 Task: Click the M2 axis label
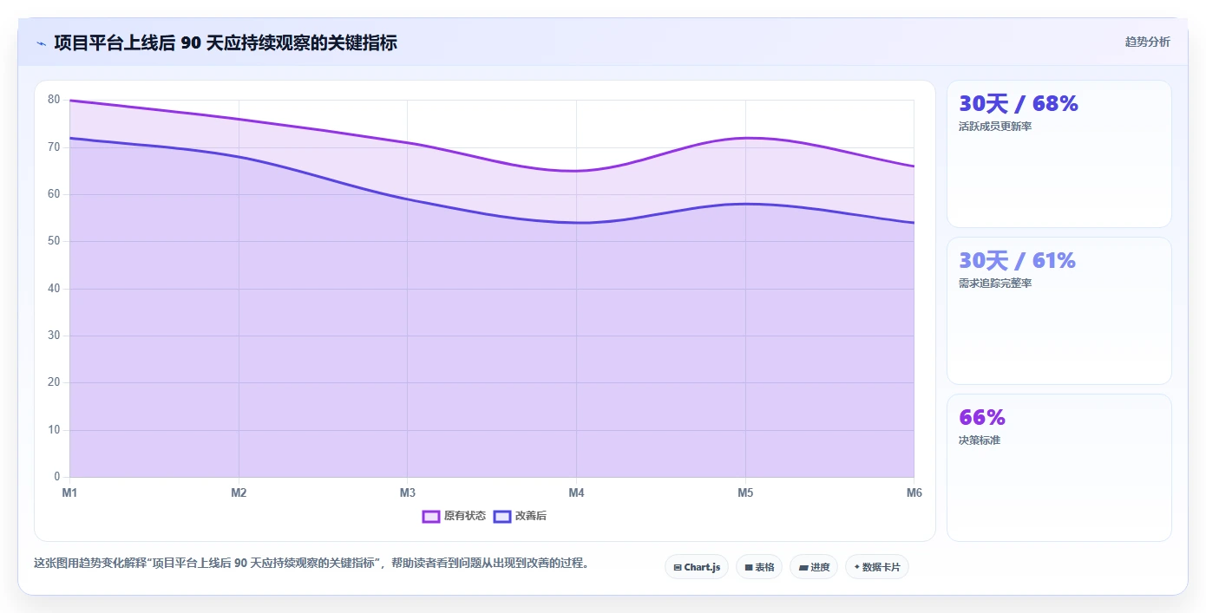tap(239, 492)
